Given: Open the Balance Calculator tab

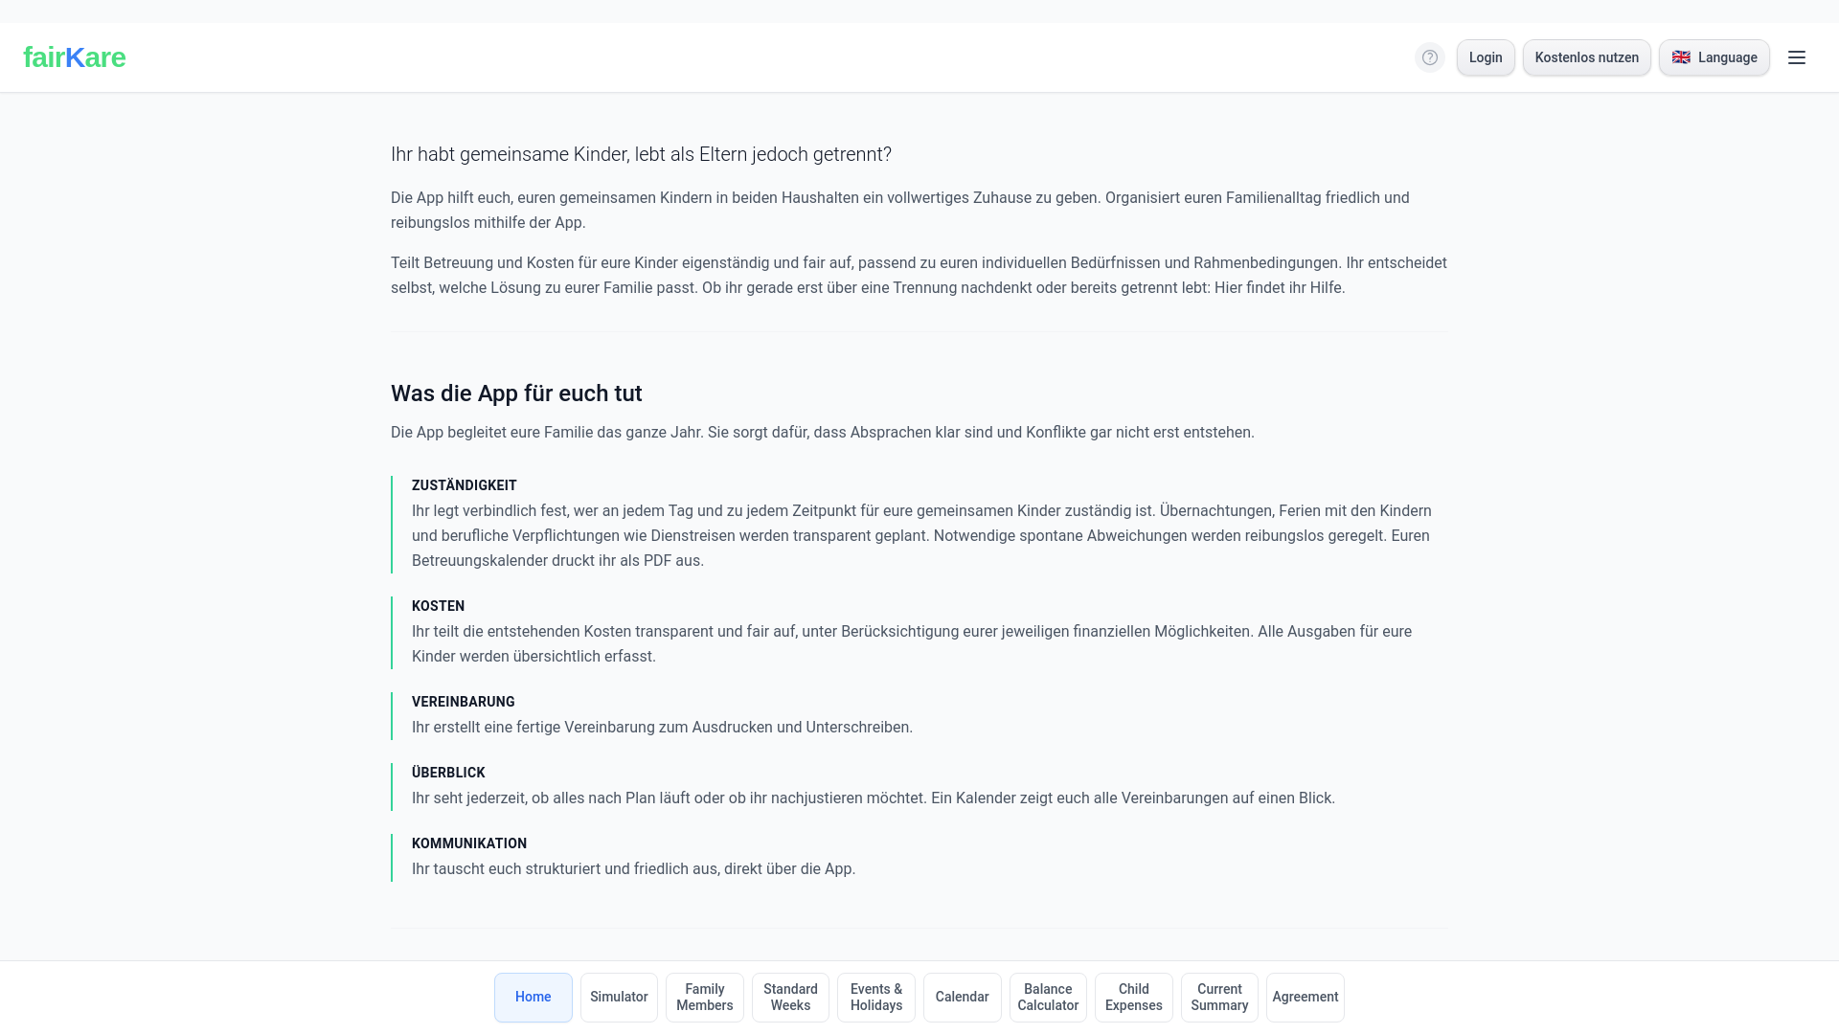Looking at the screenshot, I should pyautogui.click(x=1048, y=998).
